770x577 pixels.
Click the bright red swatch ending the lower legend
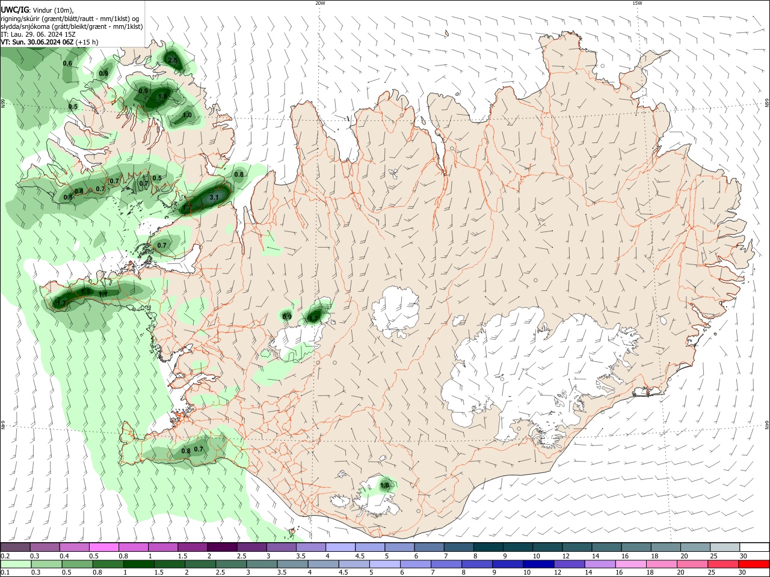click(x=754, y=564)
